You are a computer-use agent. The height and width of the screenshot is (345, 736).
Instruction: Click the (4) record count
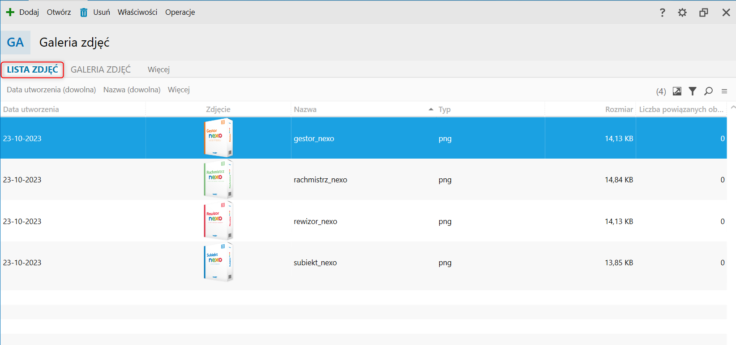tap(661, 91)
